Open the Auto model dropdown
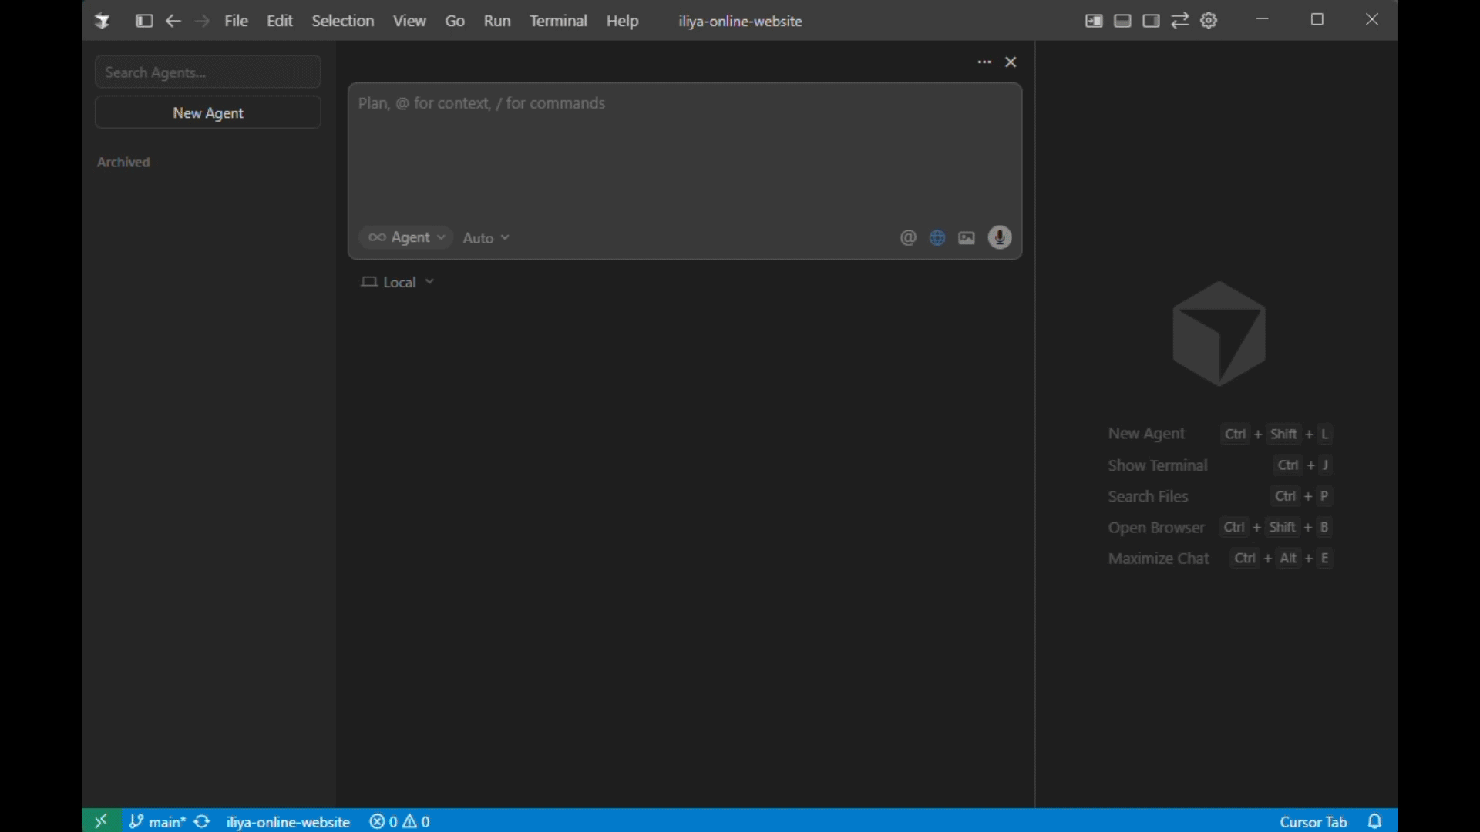1480x832 pixels. click(x=486, y=238)
